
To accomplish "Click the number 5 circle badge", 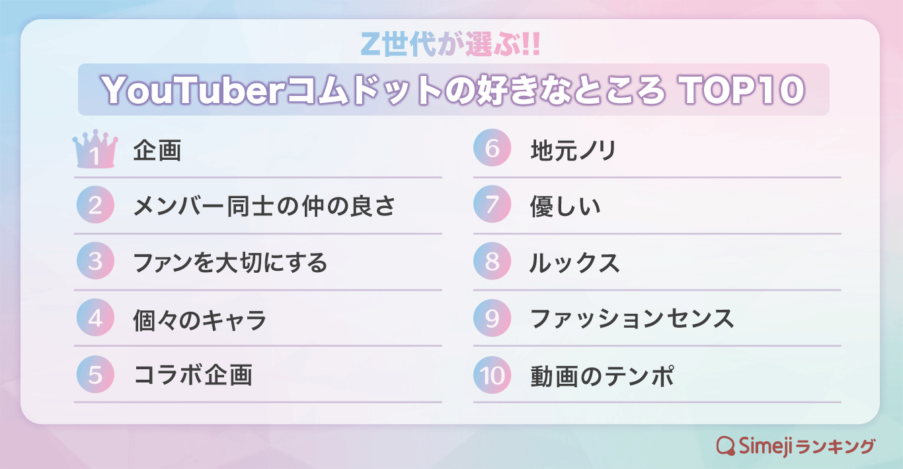I will coord(95,375).
